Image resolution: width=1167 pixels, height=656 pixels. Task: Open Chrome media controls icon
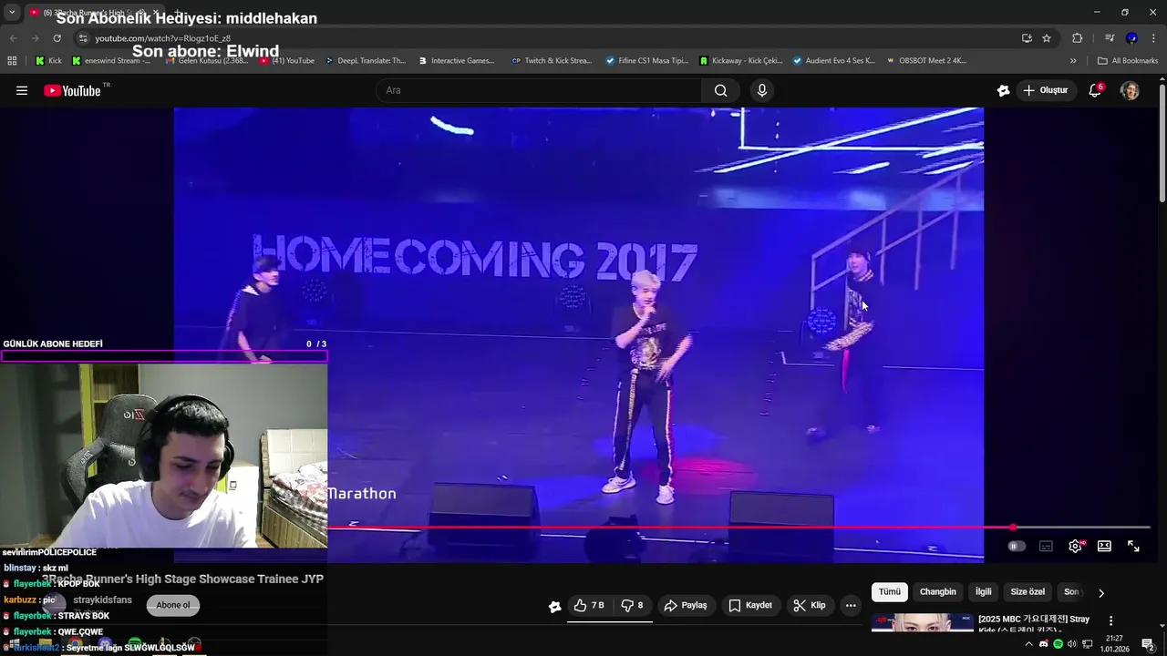1110,38
